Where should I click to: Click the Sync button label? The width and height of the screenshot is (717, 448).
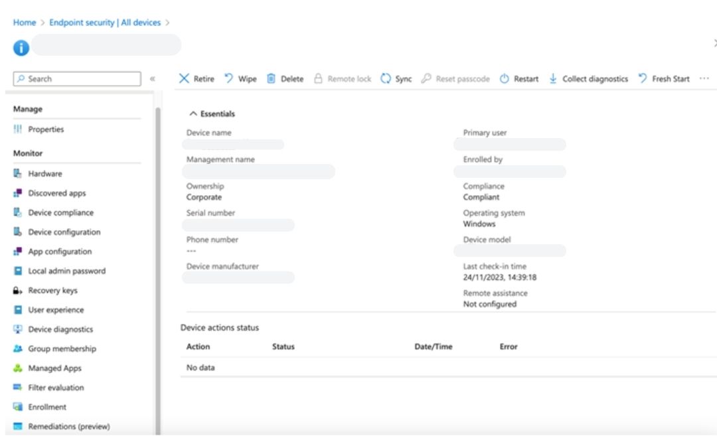point(404,78)
